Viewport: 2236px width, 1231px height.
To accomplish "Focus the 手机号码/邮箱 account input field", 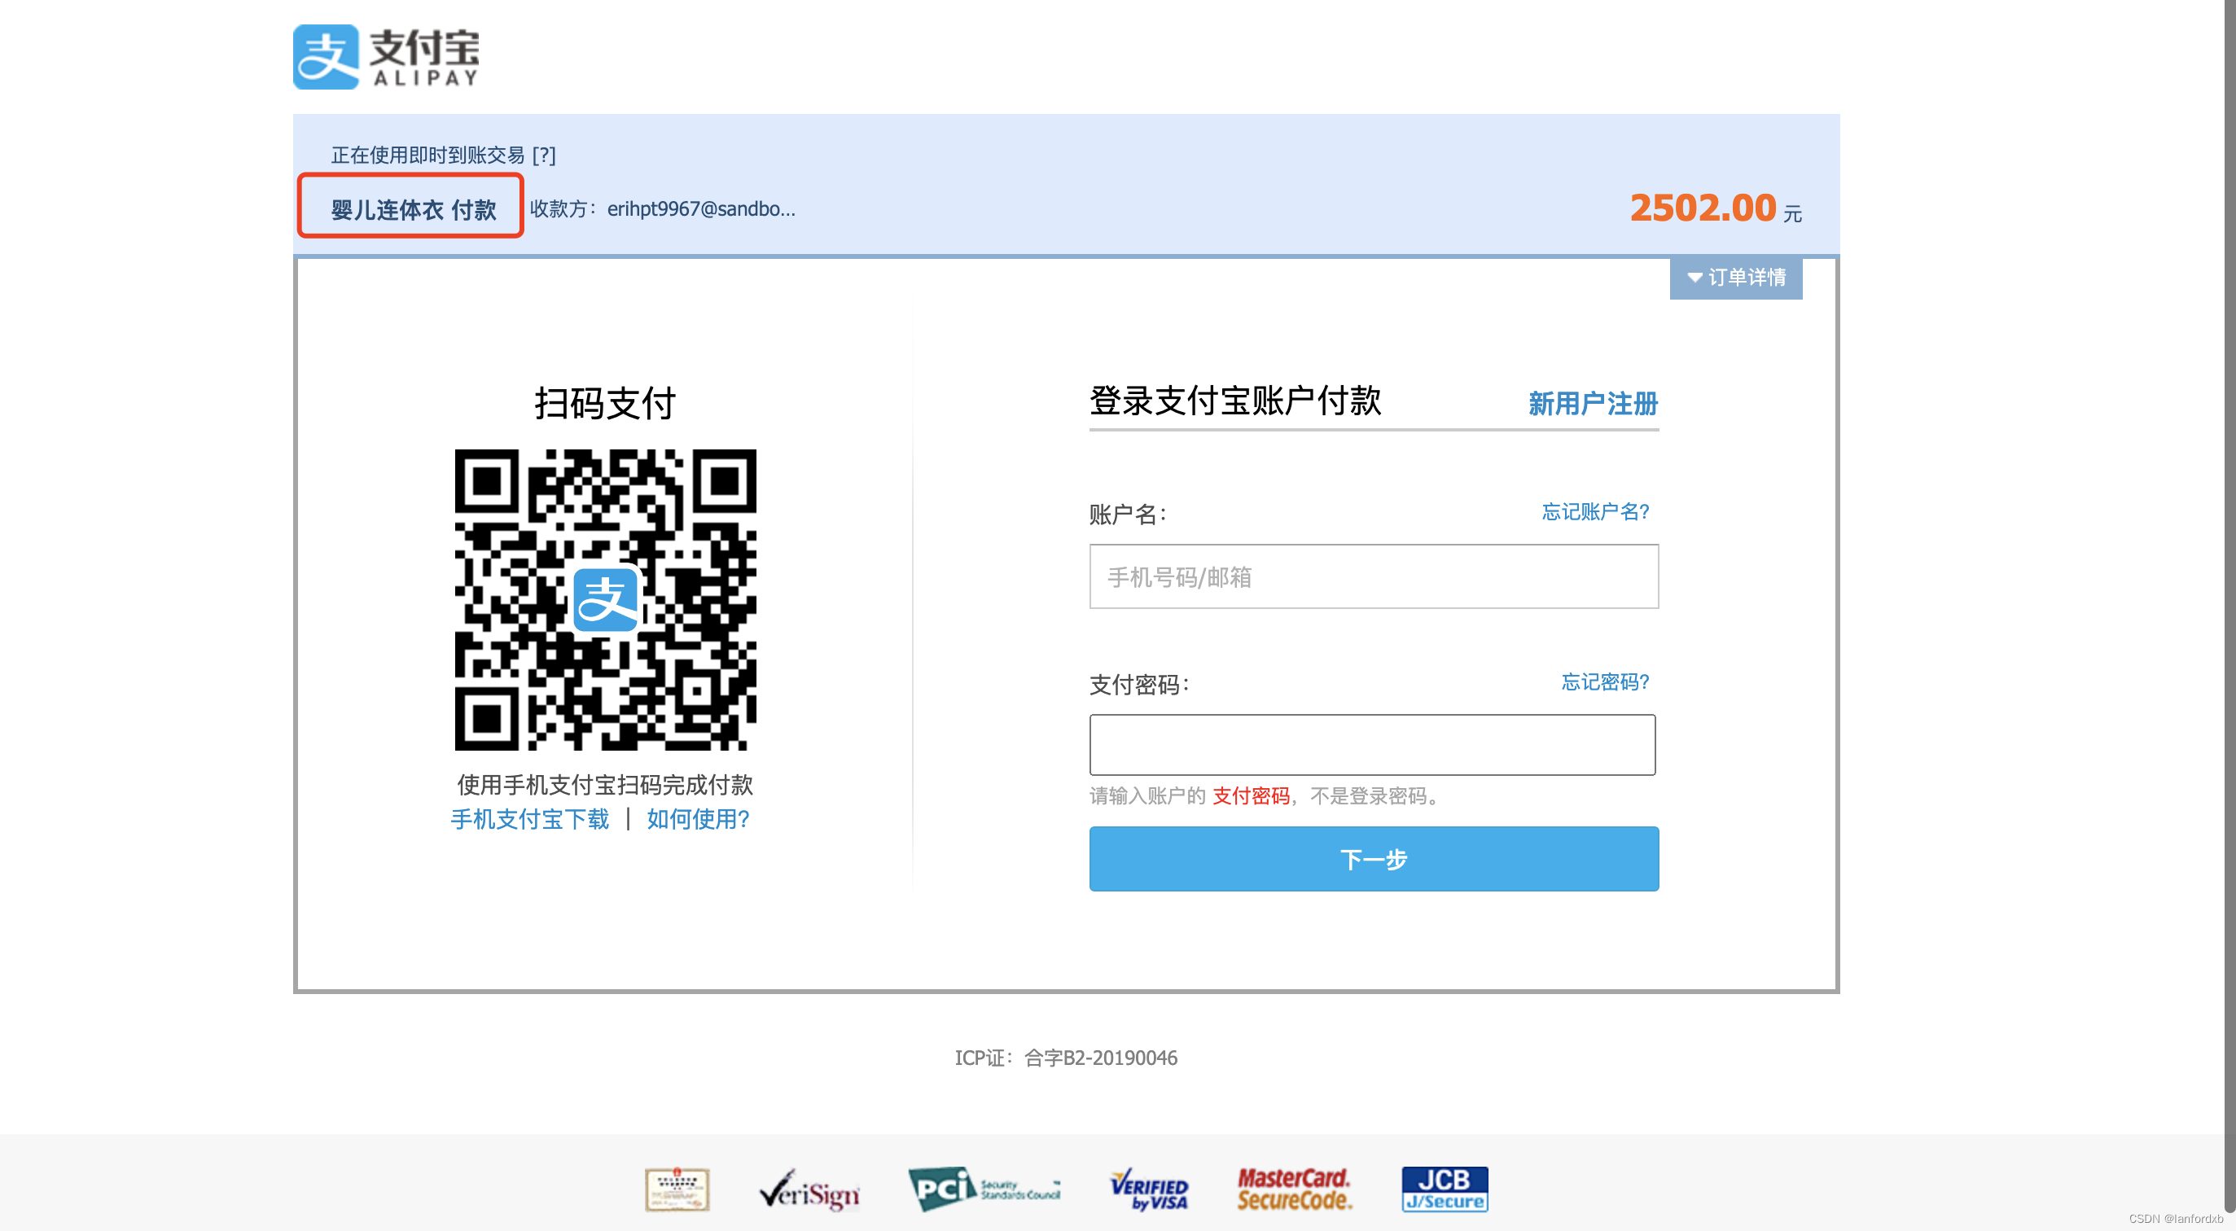I will coord(1373,577).
